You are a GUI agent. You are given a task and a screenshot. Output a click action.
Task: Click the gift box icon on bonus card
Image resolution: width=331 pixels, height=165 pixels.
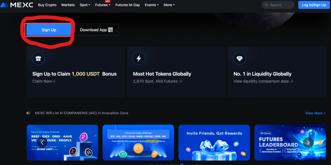click(x=38, y=58)
